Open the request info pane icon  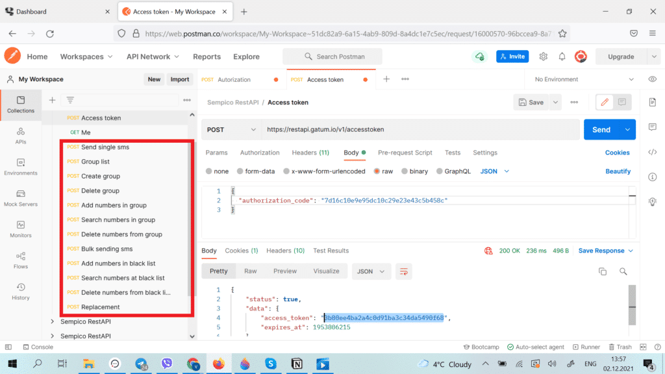coord(652,177)
